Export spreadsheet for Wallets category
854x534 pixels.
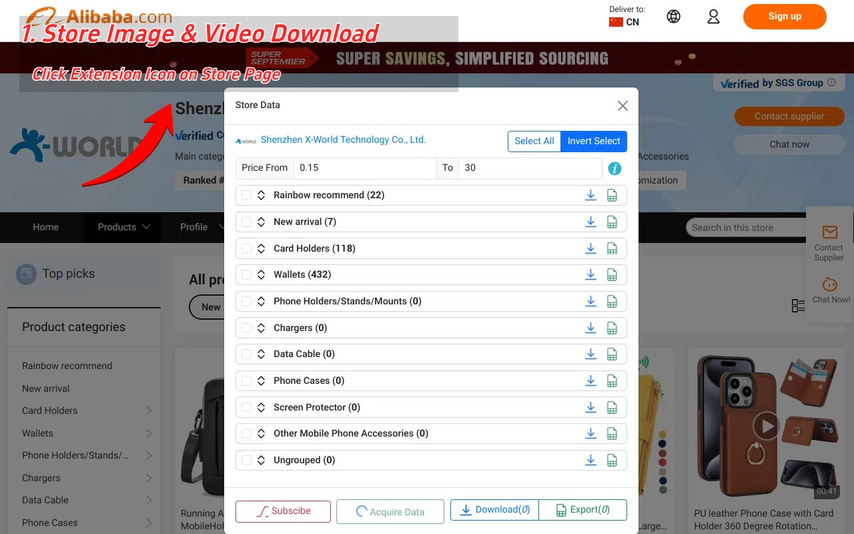pos(612,274)
